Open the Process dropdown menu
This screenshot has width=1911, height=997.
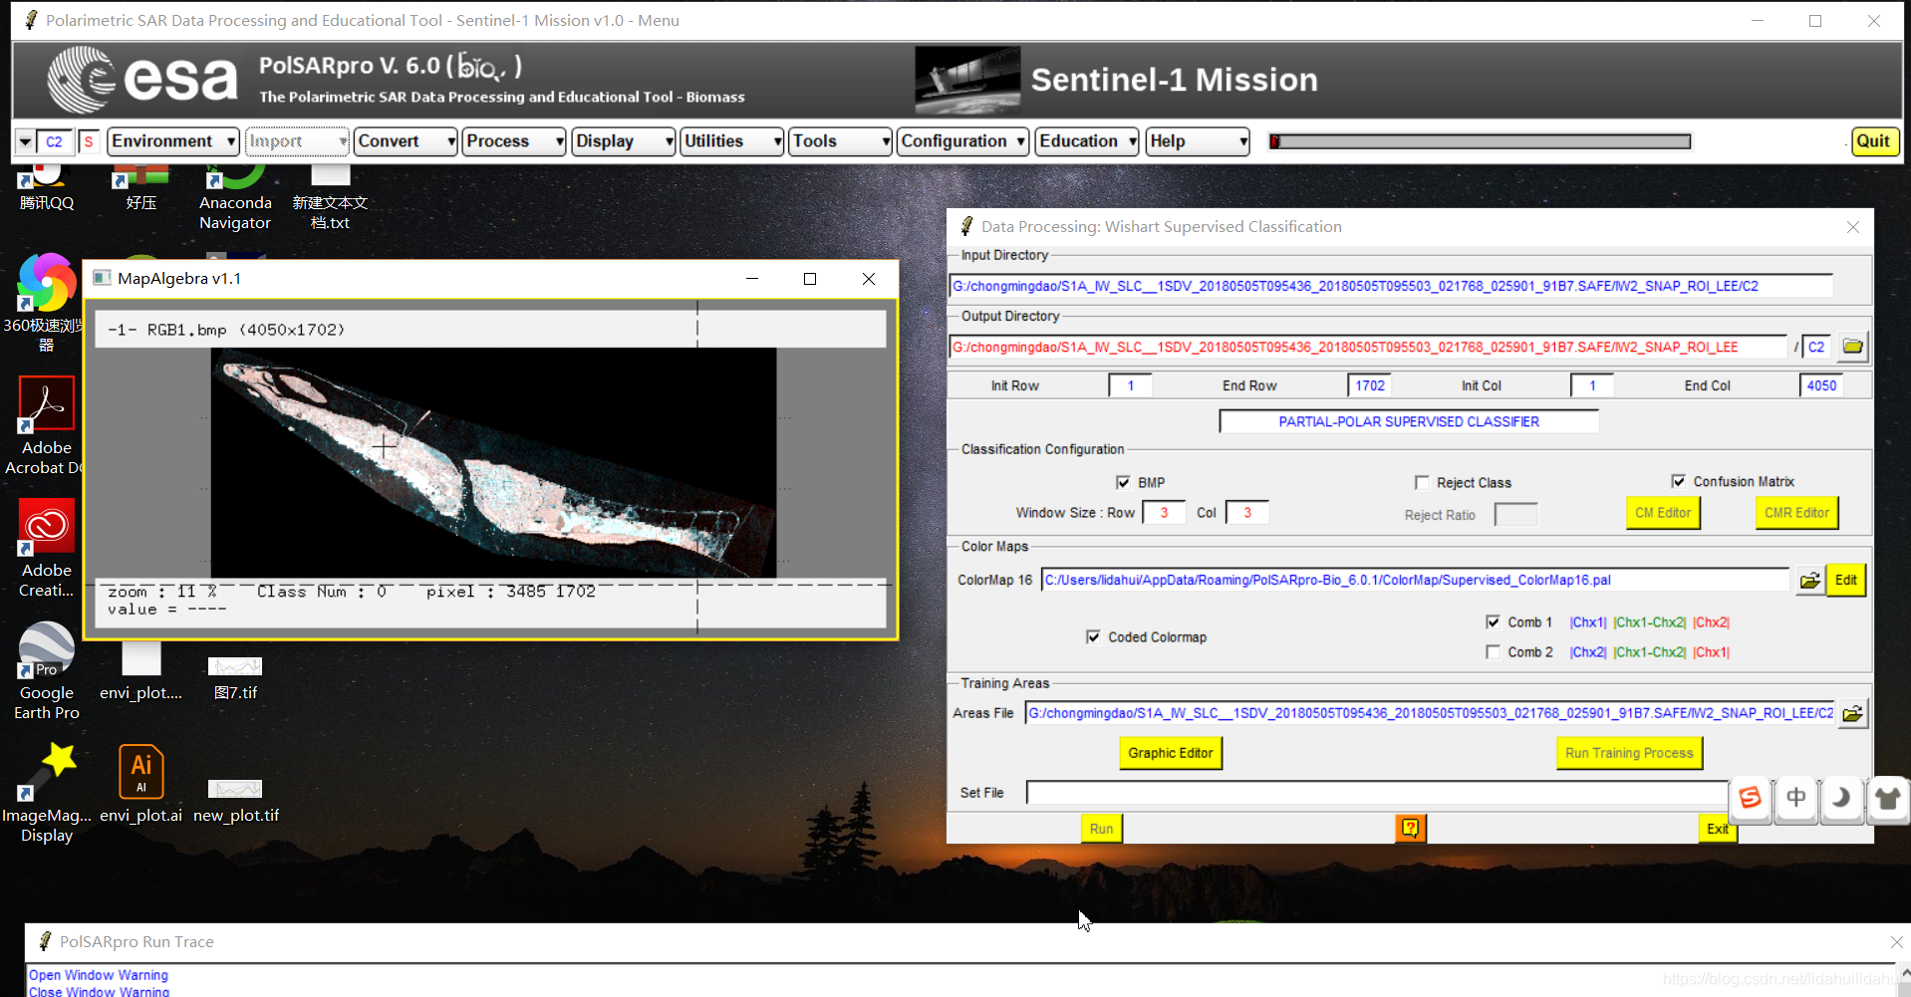pos(514,141)
